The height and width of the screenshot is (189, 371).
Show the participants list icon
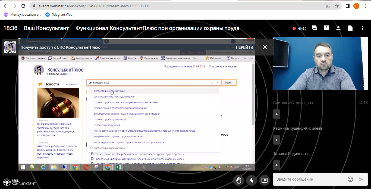click(x=338, y=28)
